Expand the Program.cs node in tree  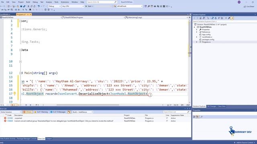point(197,42)
